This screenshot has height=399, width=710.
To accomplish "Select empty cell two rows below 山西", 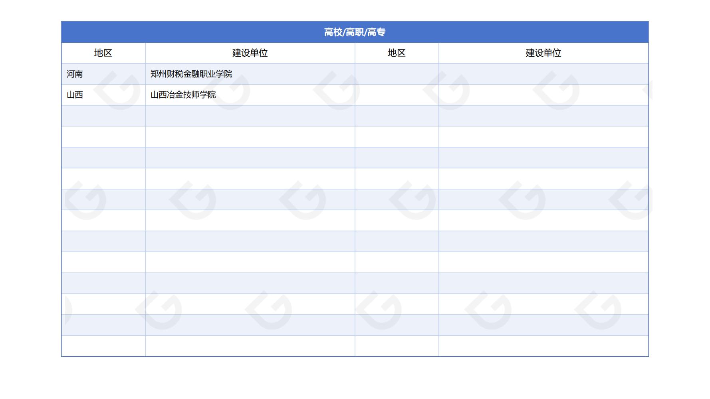I will click(103, 137).
